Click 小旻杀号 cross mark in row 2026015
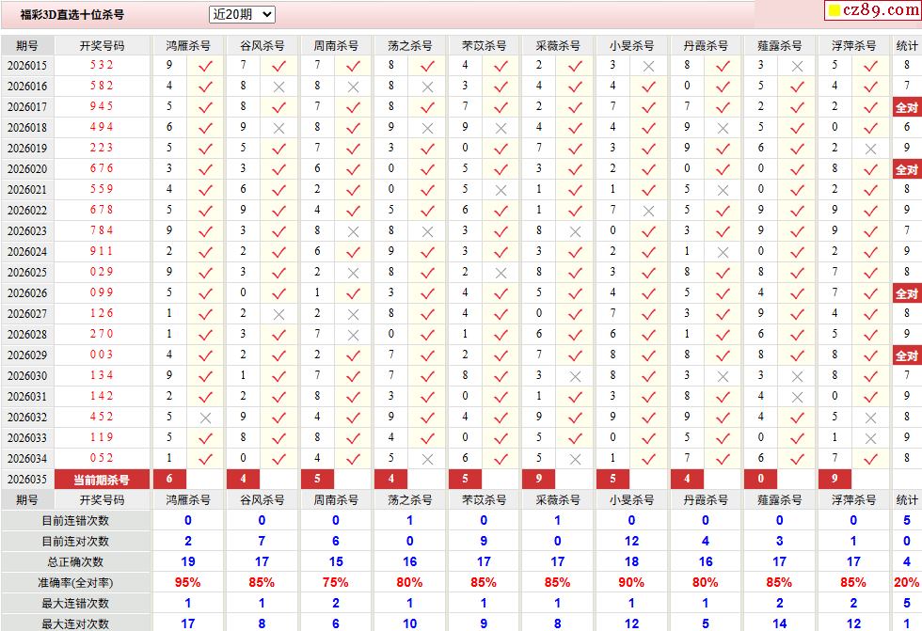 tap(648, 67)
